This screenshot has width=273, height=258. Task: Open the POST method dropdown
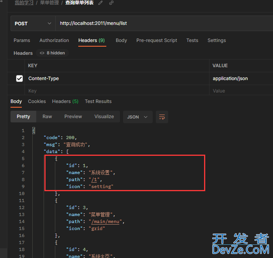coord(33,23)
